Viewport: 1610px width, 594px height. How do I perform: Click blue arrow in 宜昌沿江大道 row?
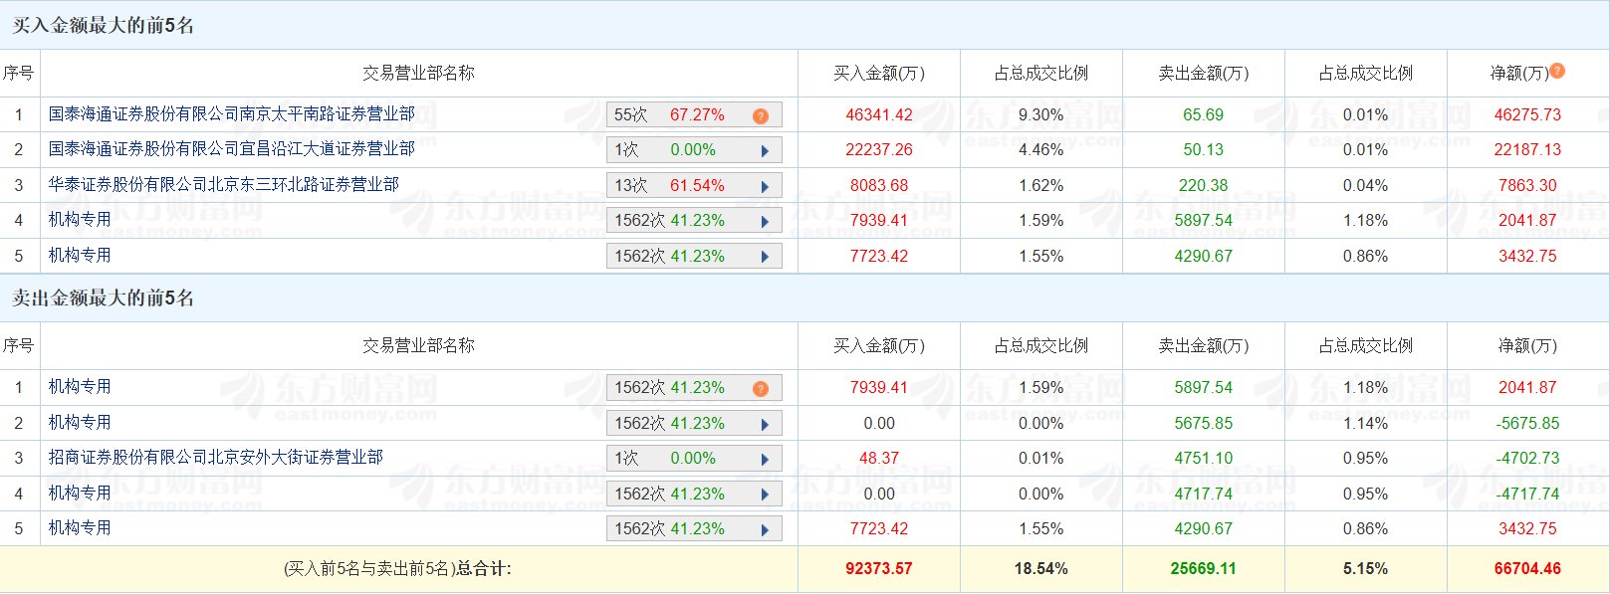[x=765, y=151]
